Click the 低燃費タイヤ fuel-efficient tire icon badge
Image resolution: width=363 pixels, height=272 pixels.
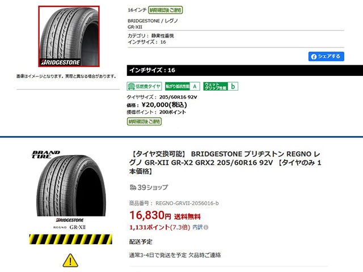[144, 86]
